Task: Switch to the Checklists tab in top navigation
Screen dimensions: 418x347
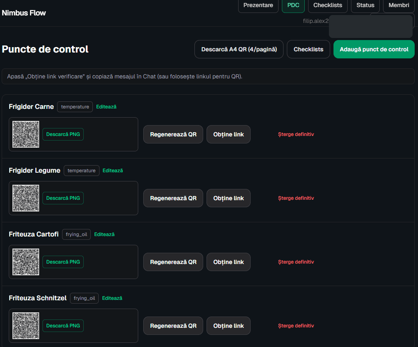Action: point(328,5)
